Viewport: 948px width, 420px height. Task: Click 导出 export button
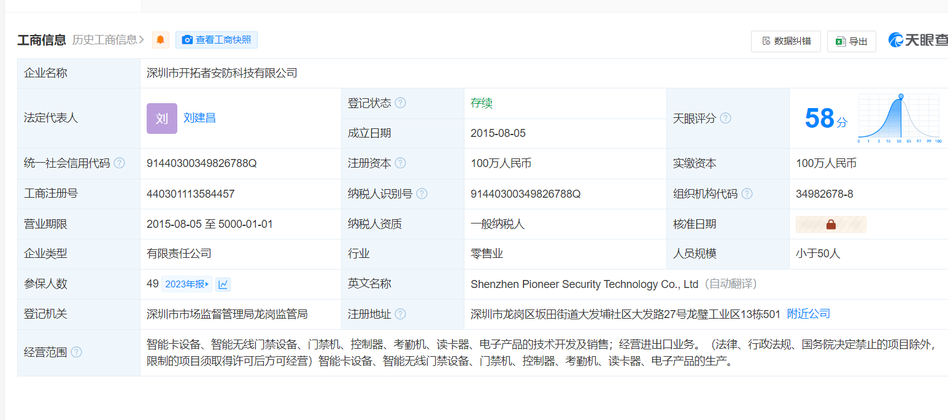click(852, 41)
